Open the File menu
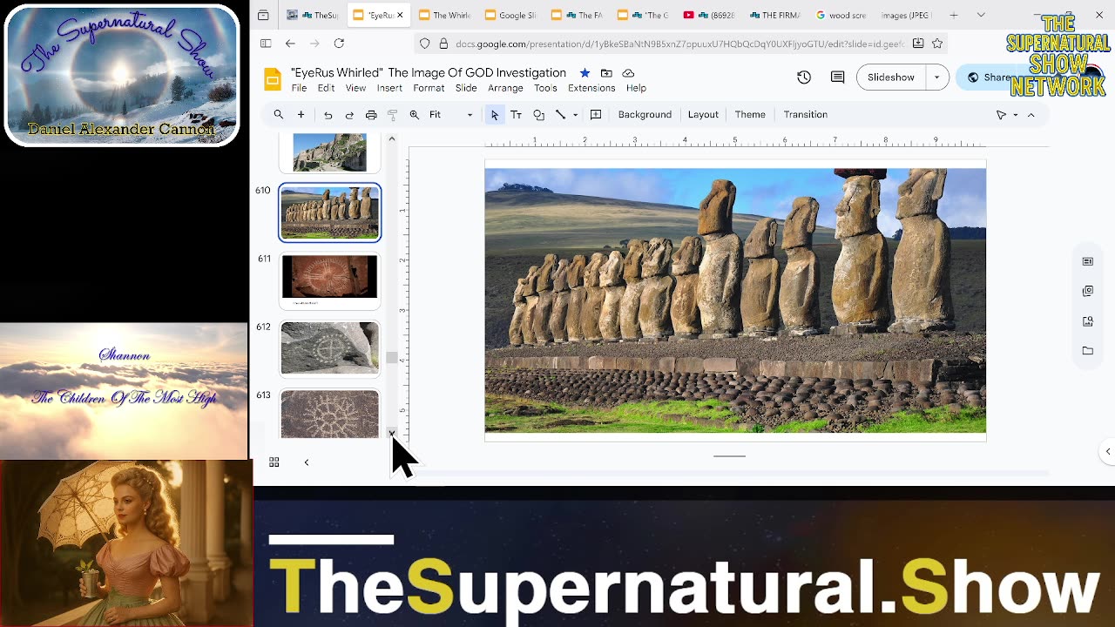Screen dimensions: 1115x627 299,88
